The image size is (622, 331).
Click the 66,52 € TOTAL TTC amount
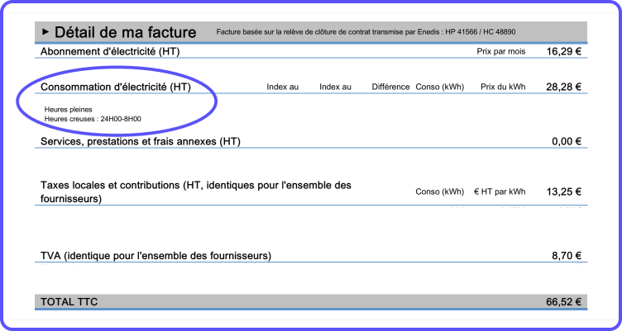click(x=564, y=302)
